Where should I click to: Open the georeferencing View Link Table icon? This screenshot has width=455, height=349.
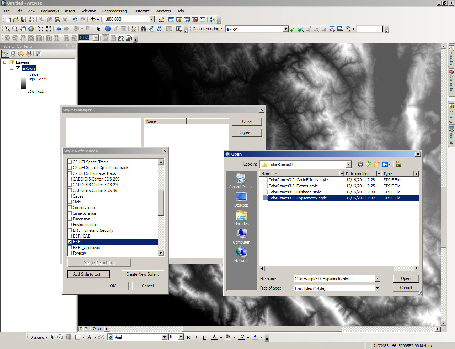[x=340, y=29]
